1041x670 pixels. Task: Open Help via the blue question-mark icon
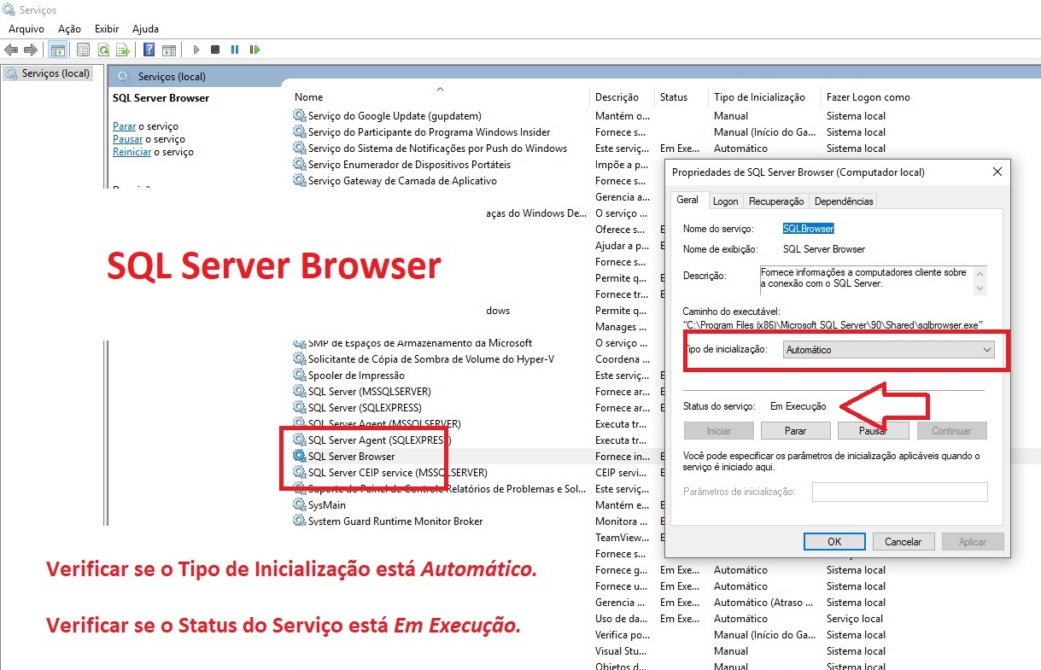[149, 50]
